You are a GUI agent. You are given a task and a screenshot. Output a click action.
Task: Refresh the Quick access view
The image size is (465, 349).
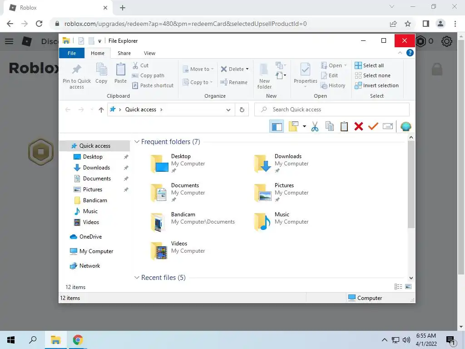(x=242, y=110)
